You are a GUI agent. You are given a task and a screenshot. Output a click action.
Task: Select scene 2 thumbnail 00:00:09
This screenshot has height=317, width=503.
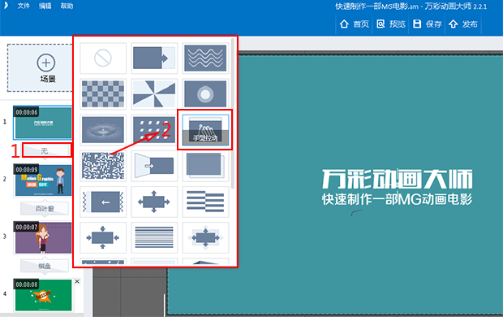43,180
